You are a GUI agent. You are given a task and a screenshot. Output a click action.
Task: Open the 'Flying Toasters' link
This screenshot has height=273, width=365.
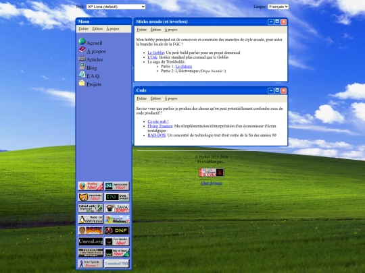(160, 126)
